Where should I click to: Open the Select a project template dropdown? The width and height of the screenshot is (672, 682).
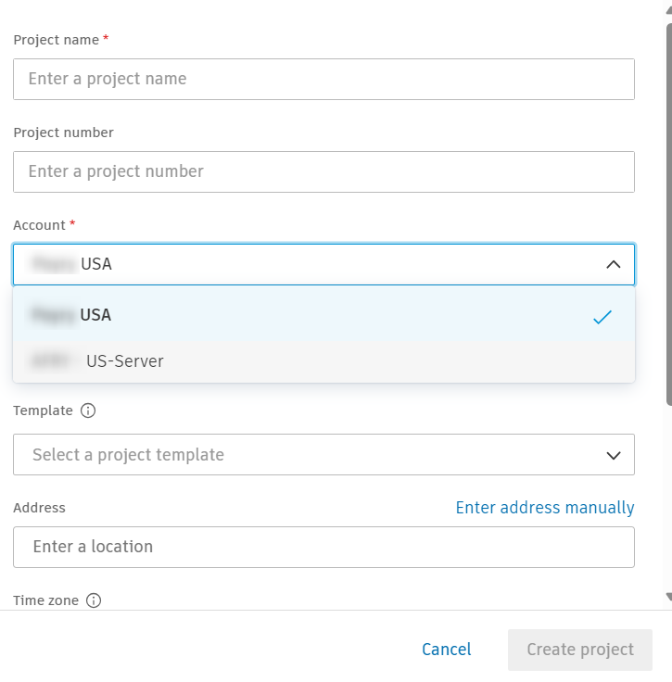[306, 455]
